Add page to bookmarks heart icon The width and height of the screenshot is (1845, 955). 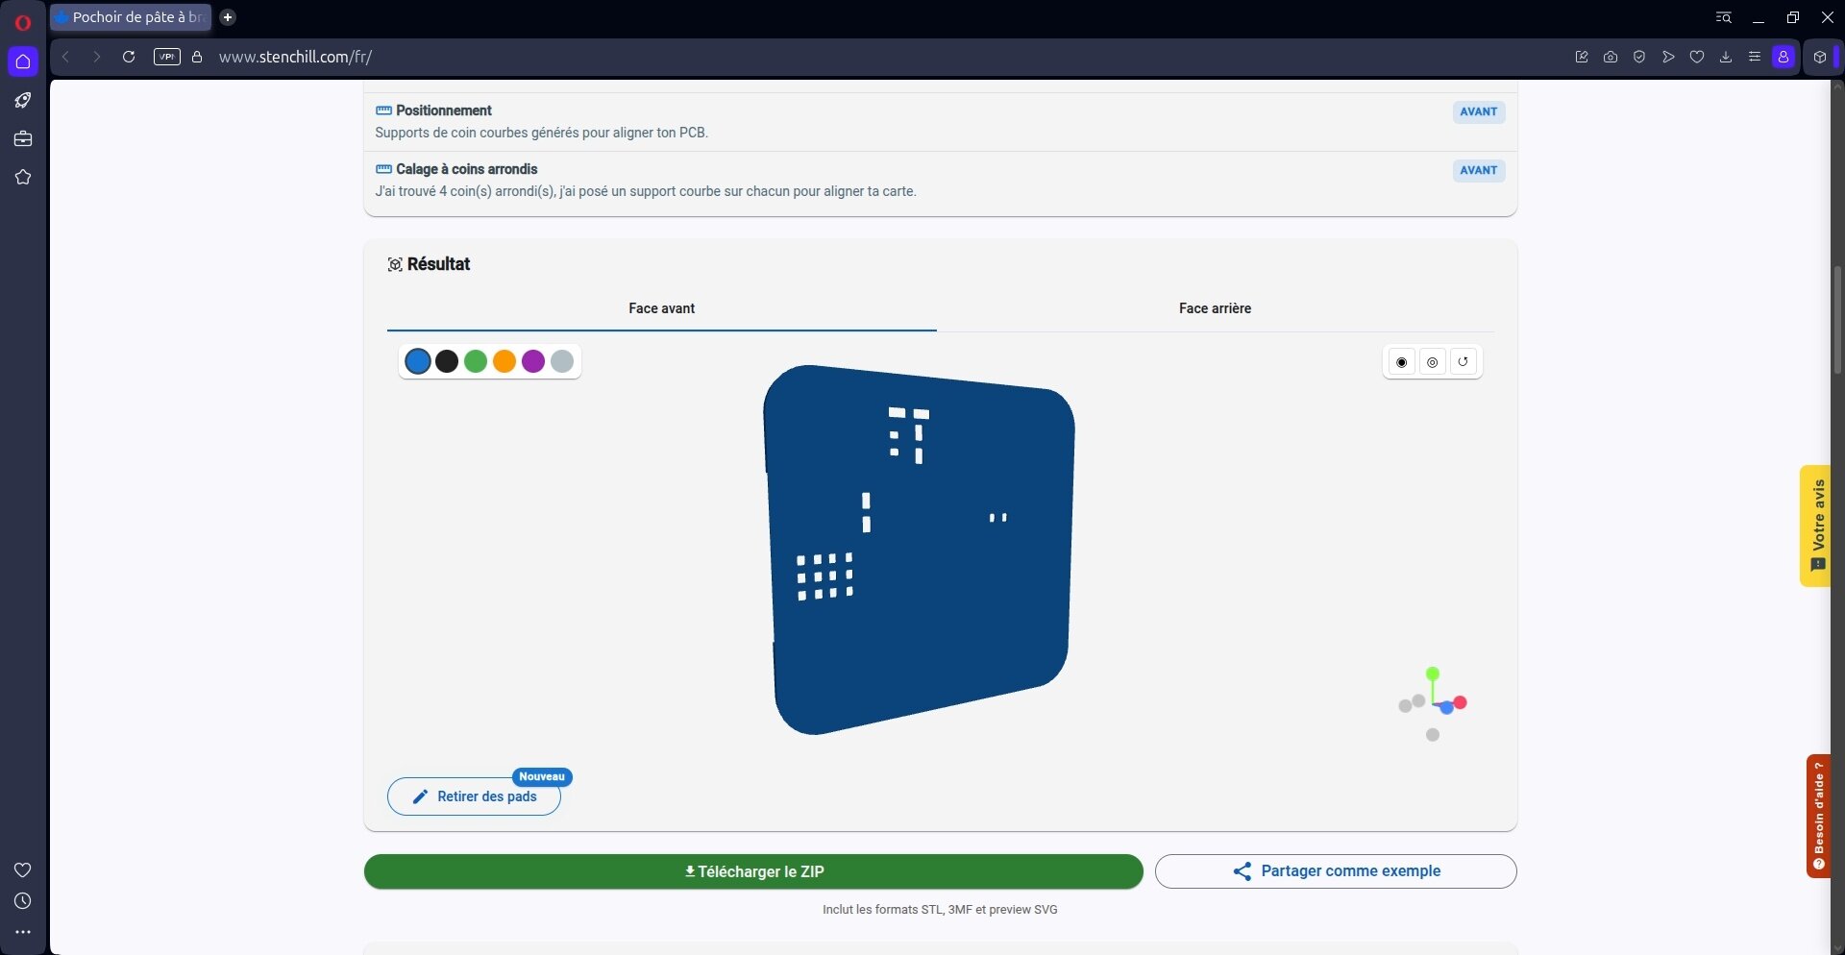(x=1697, y=57)
